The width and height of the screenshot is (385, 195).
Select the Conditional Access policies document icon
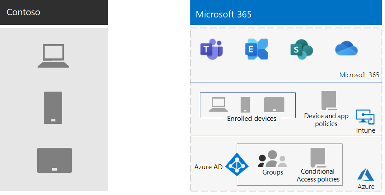318,157
